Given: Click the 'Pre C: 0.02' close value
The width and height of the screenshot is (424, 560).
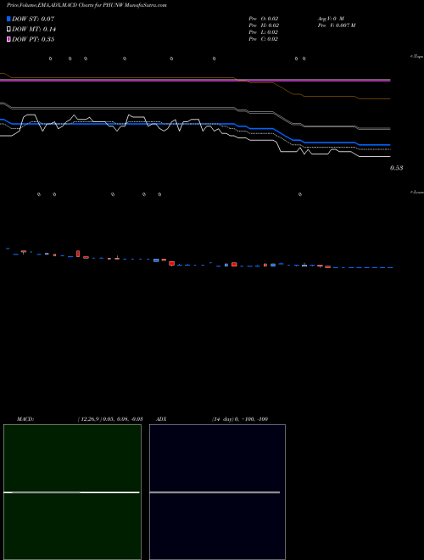Looking at the screenshot, I should [x=264, y=39].
